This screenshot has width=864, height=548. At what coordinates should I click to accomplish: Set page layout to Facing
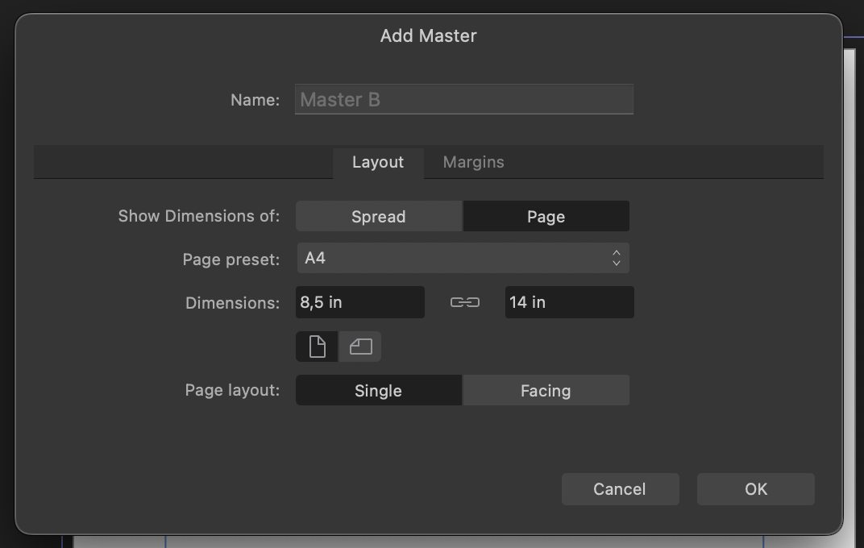pyautogui.click(x=546, y=391)
